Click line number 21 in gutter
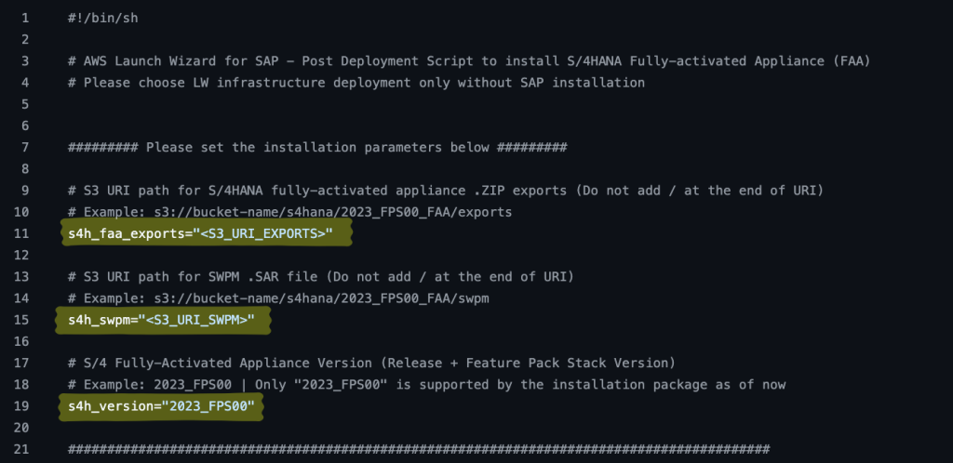 coord(21,450)
